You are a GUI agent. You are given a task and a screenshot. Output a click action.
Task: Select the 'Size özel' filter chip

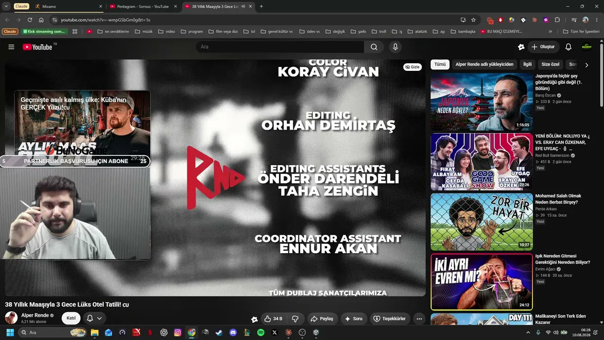pyautogui.click(x=550, y=64)
